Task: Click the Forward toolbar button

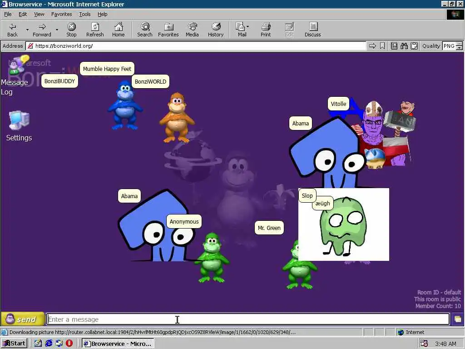Action: 42,30
